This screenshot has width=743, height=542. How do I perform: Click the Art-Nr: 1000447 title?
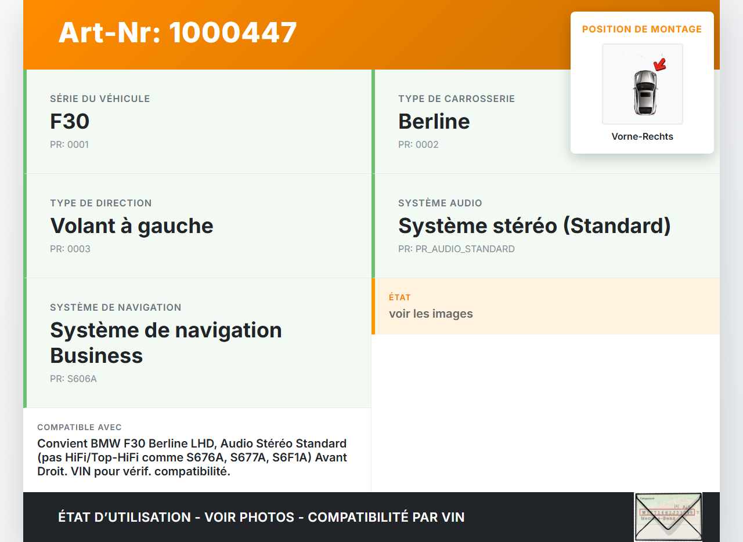point(177,33)
